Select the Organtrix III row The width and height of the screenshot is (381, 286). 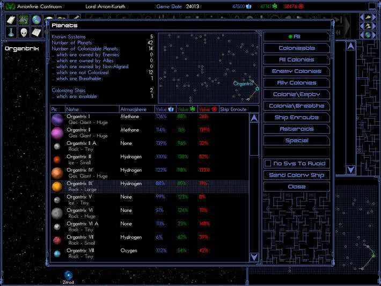[149, 160]
